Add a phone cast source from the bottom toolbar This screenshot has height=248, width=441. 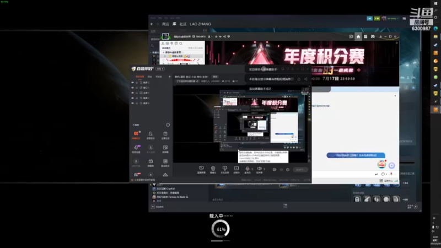tap(224, 170)
